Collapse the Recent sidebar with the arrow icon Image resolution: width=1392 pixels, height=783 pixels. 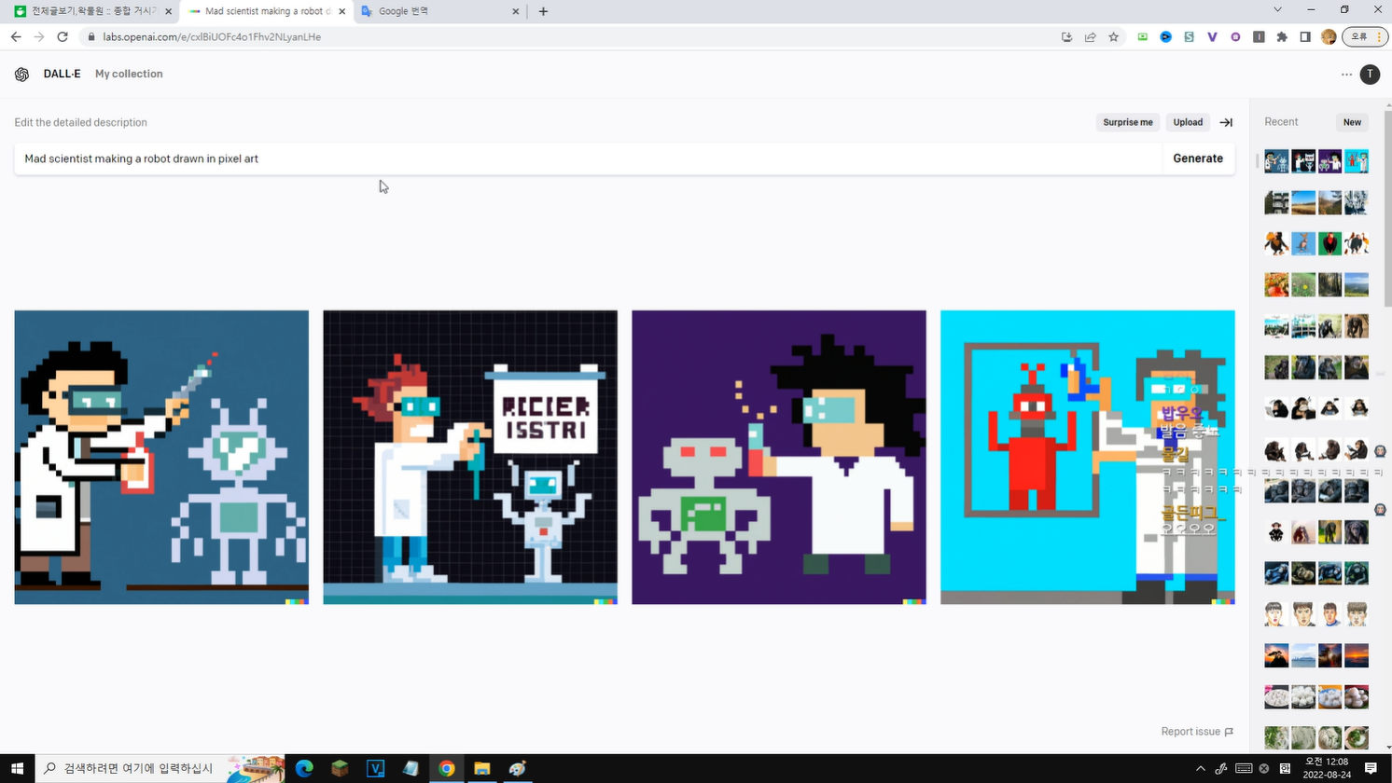1226,122
